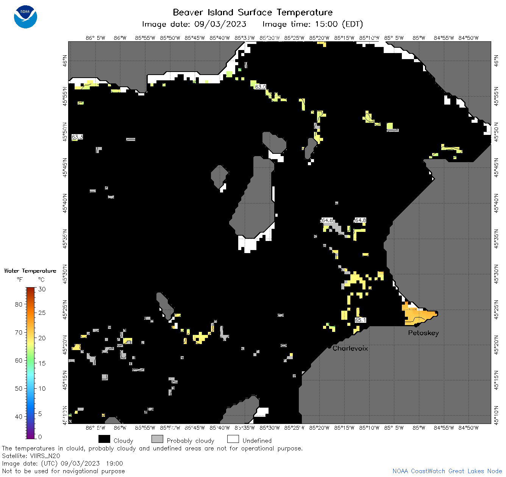Click the NOAA logo
The image size is (506, 477).
point(25,17)
